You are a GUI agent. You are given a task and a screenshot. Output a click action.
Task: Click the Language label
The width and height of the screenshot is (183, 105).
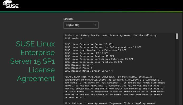68,19
